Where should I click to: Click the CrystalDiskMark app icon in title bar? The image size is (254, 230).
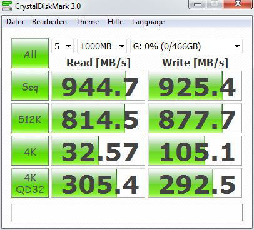(x=7, y=6)
